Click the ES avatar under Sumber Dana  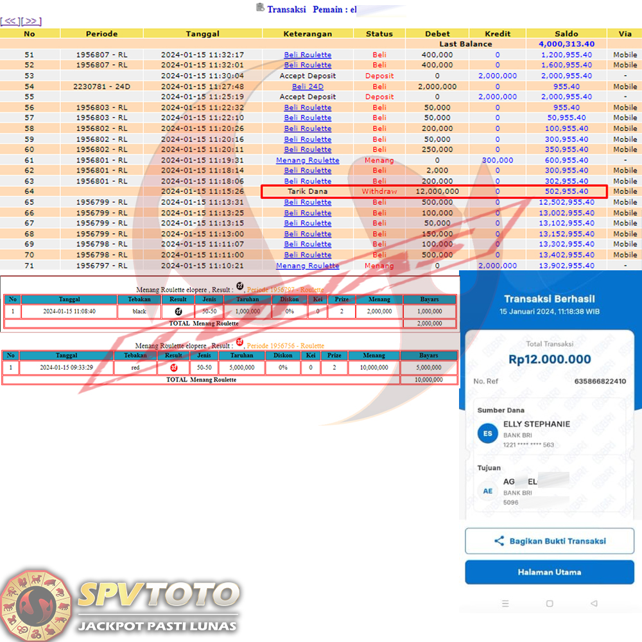[487, 434]
